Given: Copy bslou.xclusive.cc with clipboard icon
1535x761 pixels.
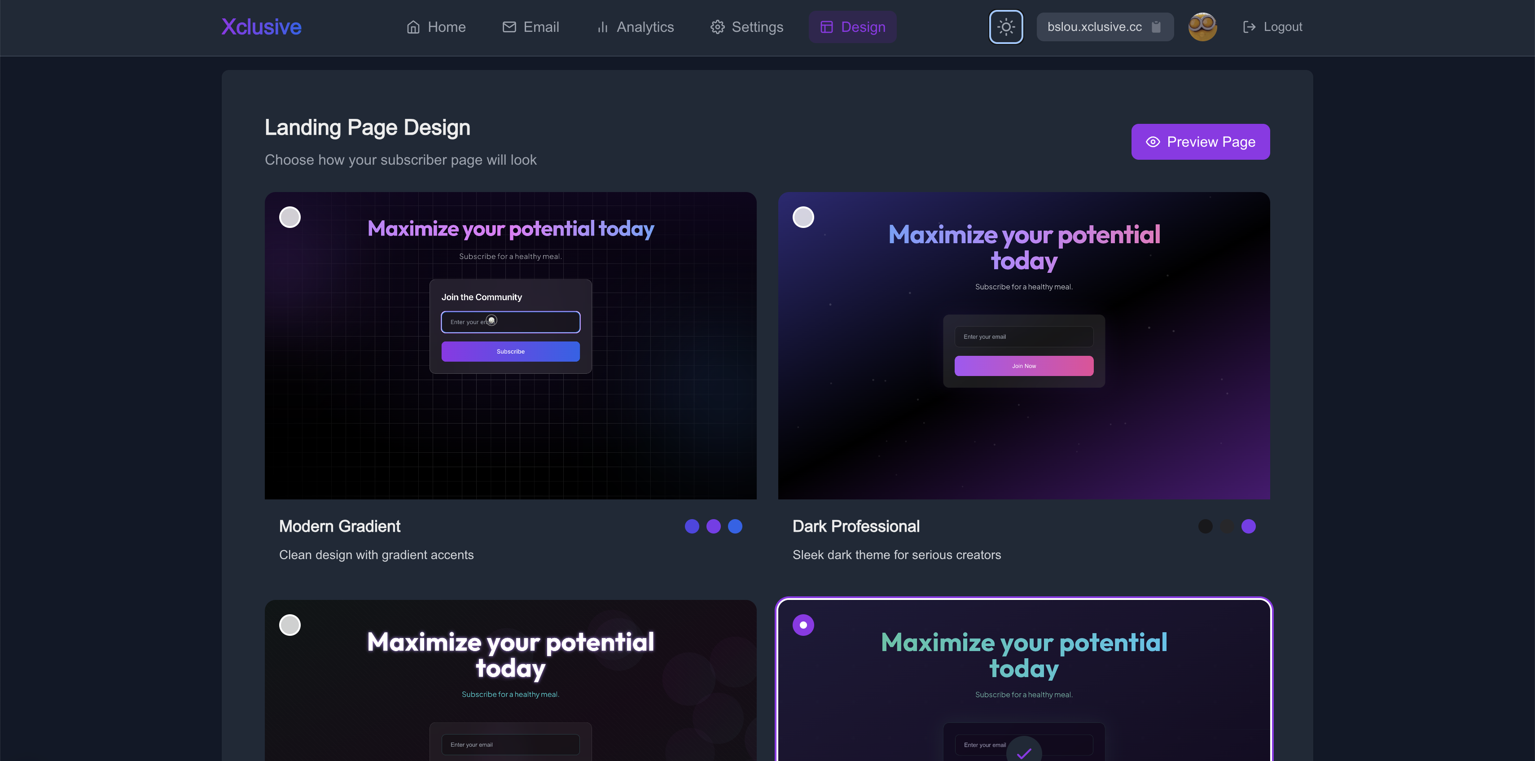Looking at the screenshot, I should click(1156, 27).
